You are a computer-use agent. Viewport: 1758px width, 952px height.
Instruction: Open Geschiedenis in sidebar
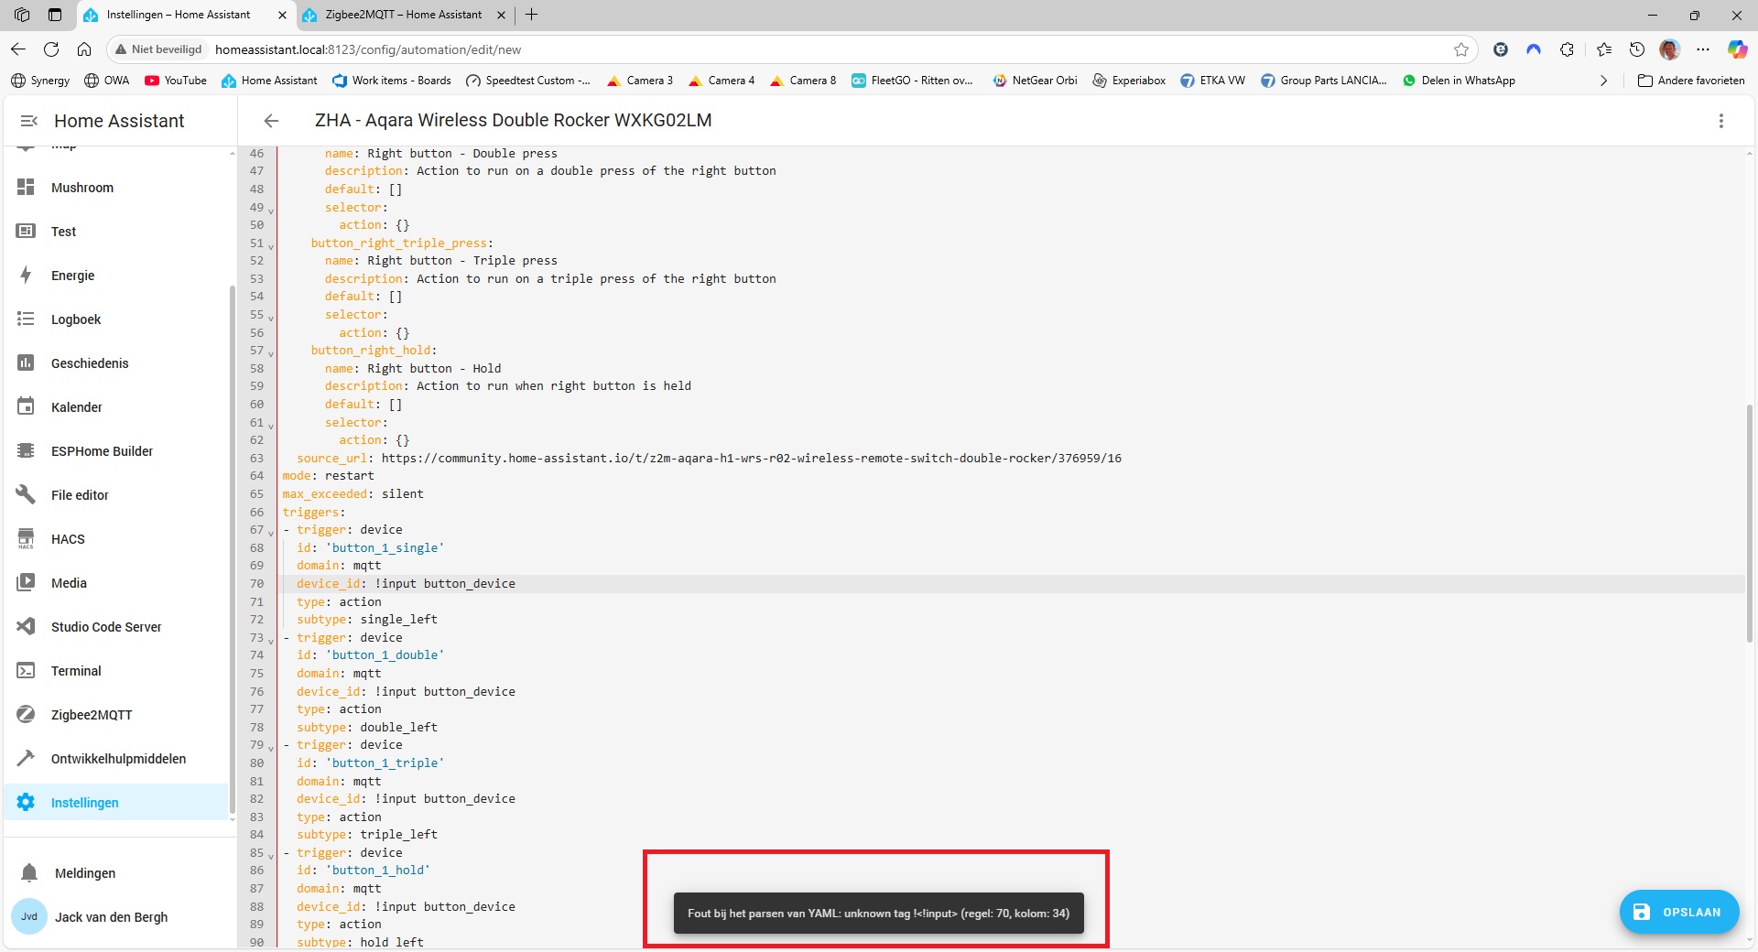point(116,363)
